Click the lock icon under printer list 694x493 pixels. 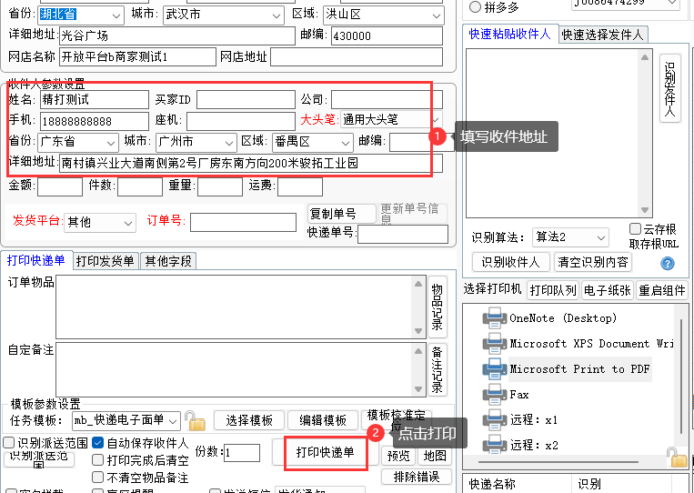tap(673, 456)
